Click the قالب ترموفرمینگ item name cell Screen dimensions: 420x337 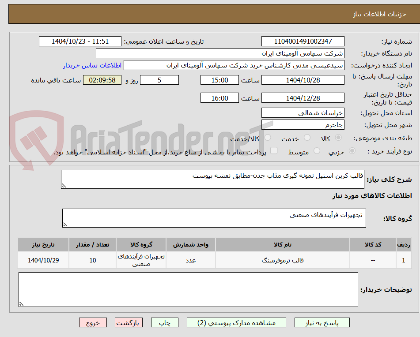(283, 260)
